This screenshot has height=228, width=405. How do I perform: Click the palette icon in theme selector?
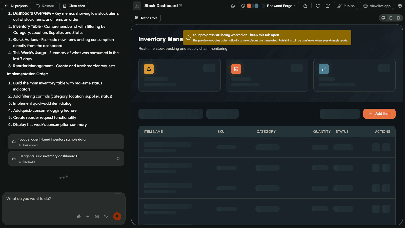tap(243, 6)
